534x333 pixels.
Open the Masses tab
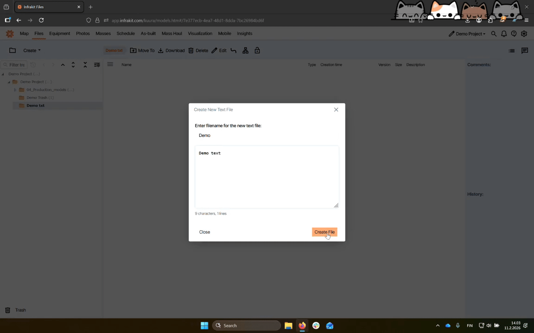point(103,33)
